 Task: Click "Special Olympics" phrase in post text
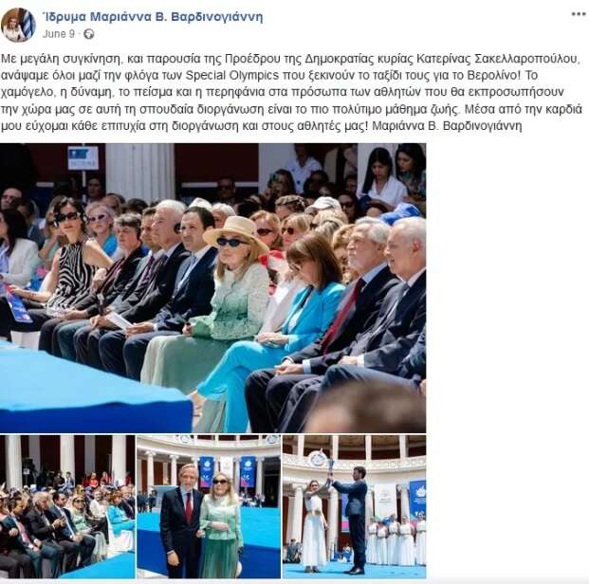[x=232, y=76]
